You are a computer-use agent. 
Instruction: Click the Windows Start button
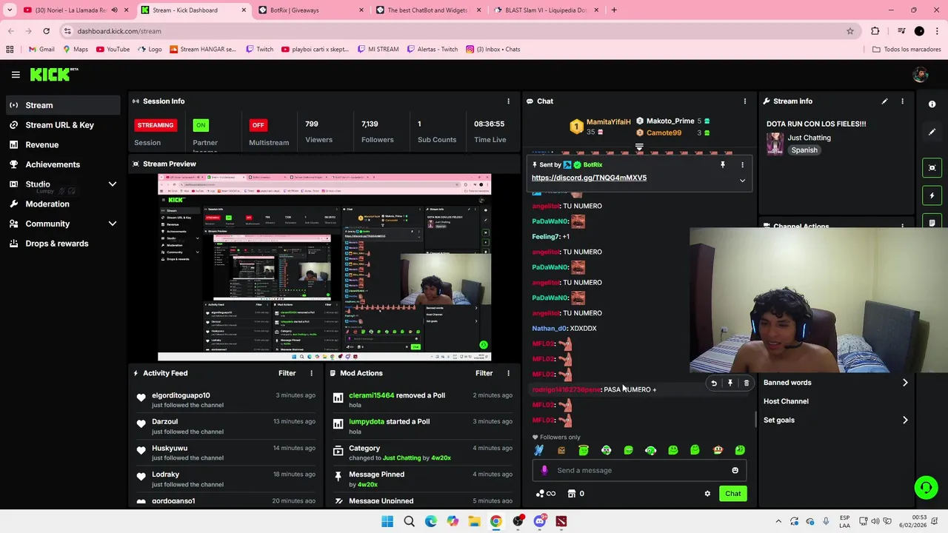click(x=387, y=521)
